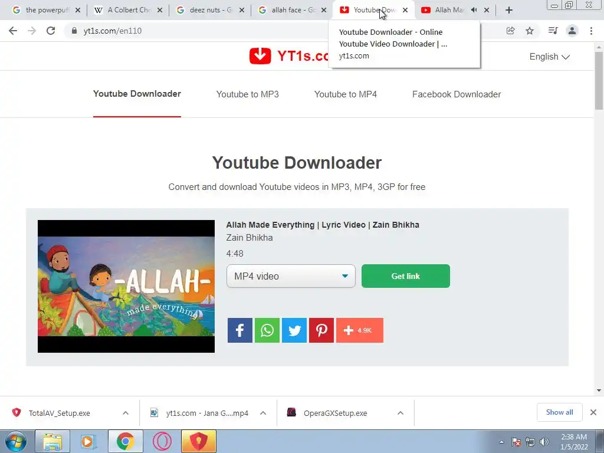Screen dimensions: 604x453
Task: Open TotalAV from taskbar
Action: (x=198, y=441)
